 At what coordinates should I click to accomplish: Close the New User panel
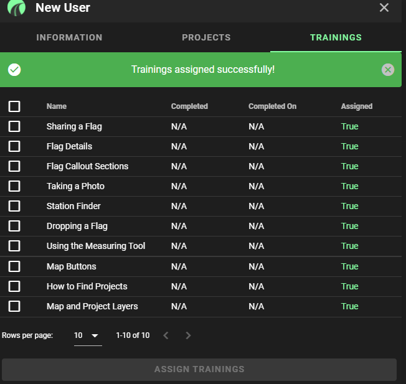tap(384, 7)
